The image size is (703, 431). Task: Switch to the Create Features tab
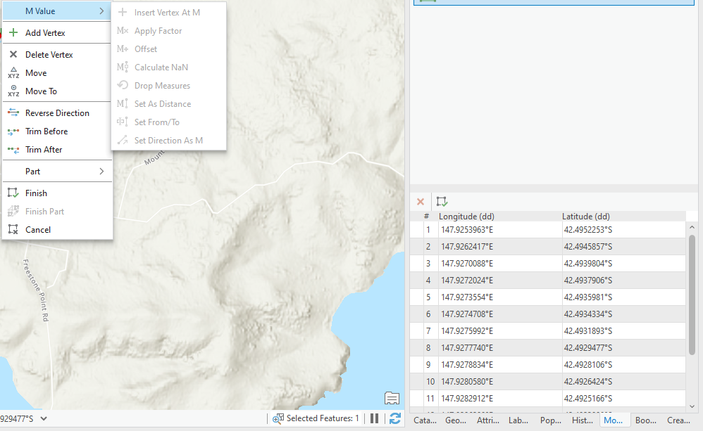pyautogui.click(x=679, y=420)
